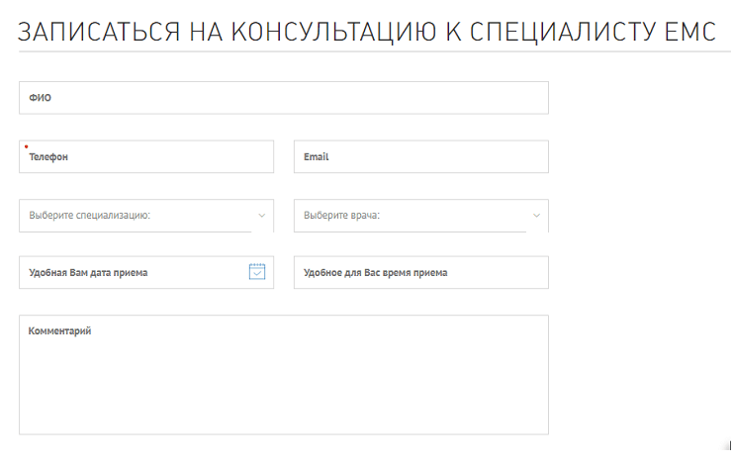Click the Удобная Вам дата приема field
Image resolution: width=733 pixels, height=464 pixels.
[x=129, y=273]
